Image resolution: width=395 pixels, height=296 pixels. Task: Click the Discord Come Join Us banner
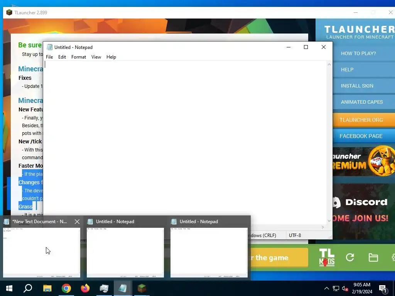(364, 212)
